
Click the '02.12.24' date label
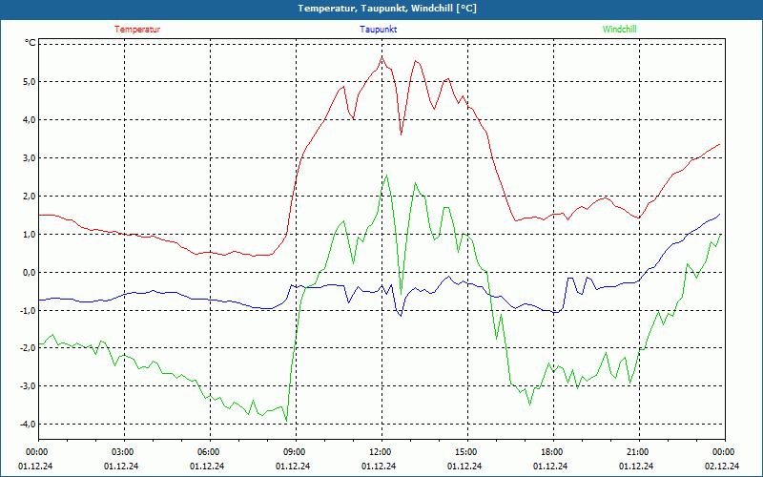(x=722, y=466)
